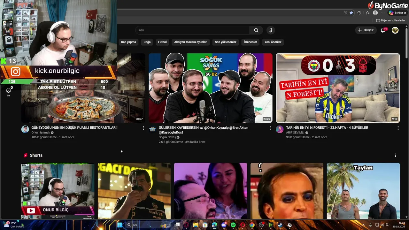This screenshot has width=409, height=230.
Task: Open File Explorer from taskbar
Action: (196, 225)
